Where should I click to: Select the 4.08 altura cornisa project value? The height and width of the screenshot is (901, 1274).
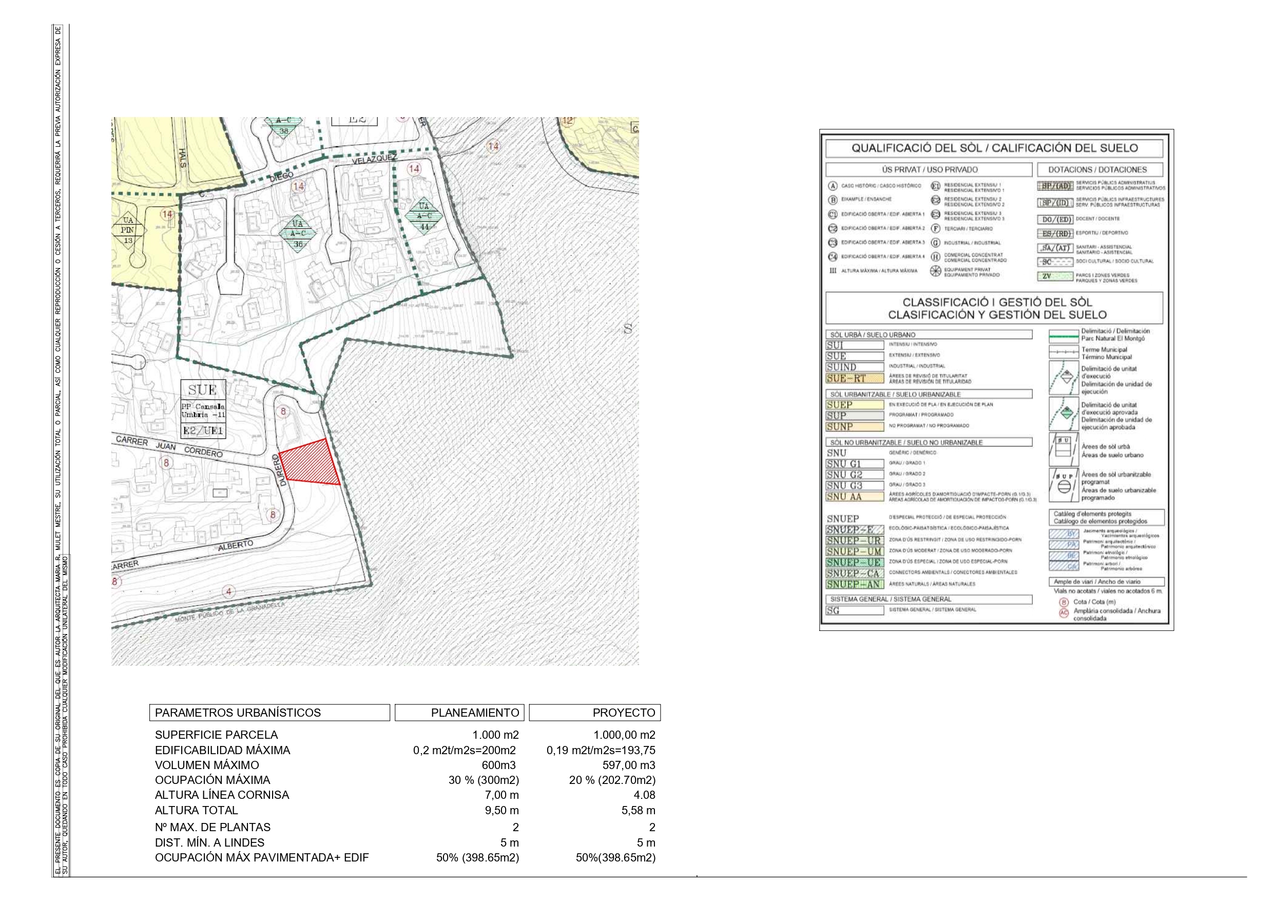click(x=644, y=795)
